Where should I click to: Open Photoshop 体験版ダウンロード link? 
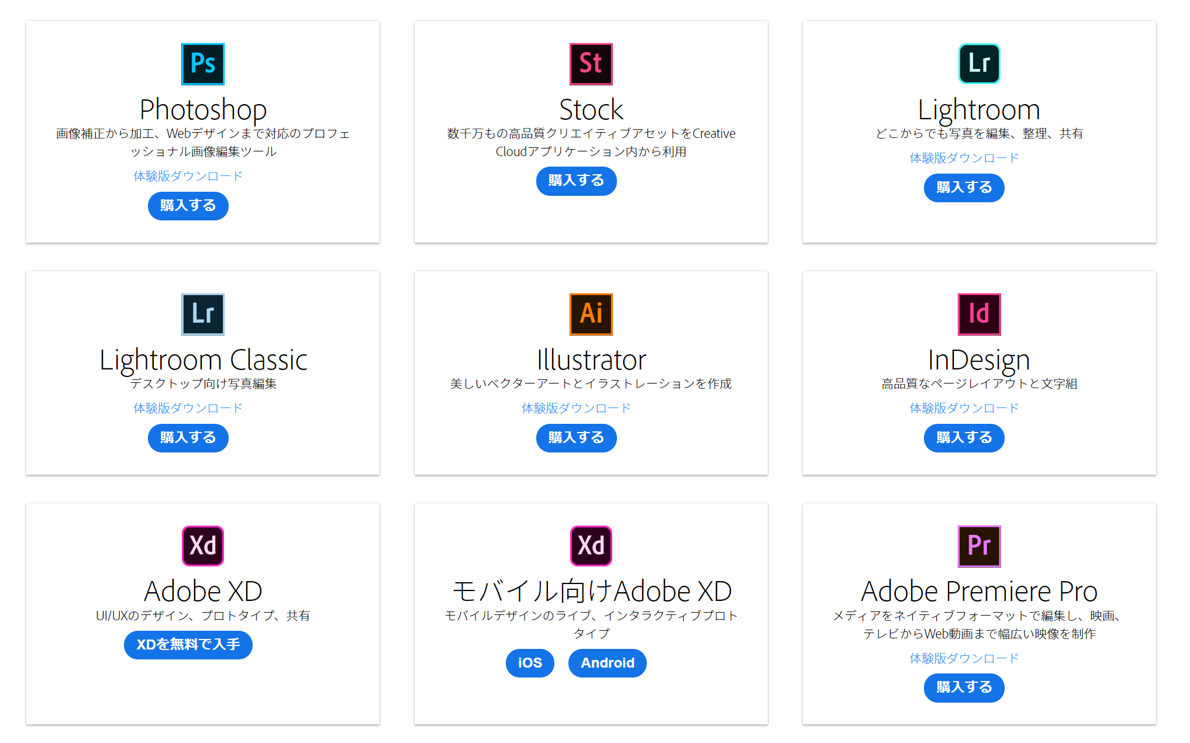[x=188, y=176]
